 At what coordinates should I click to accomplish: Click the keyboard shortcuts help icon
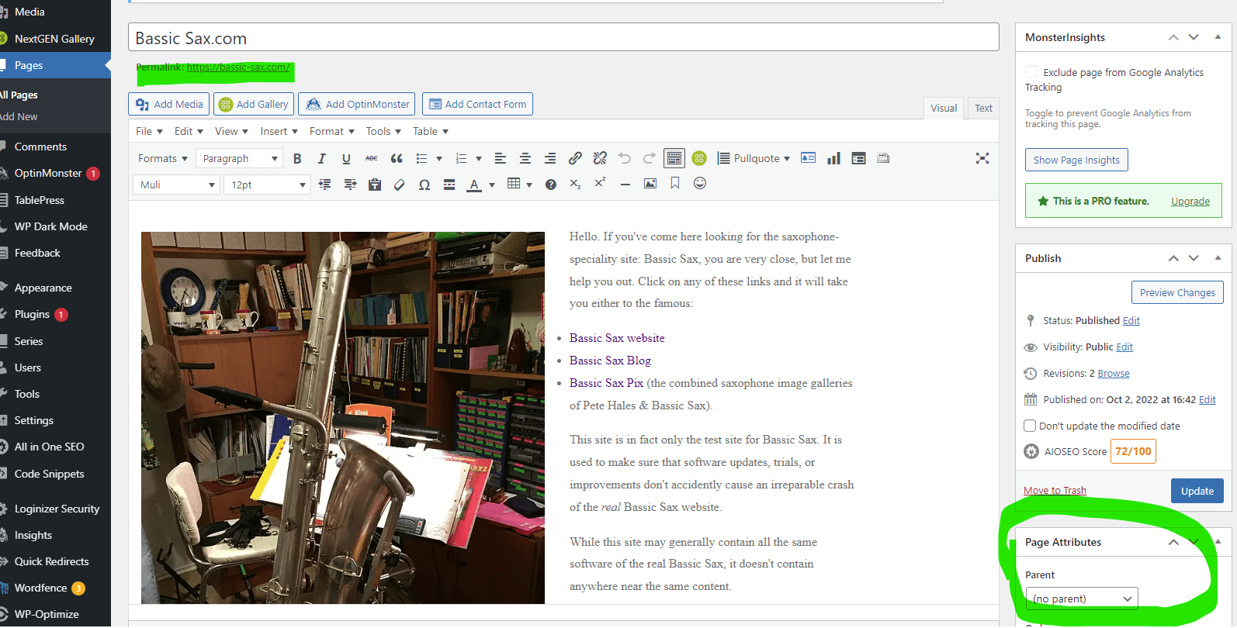point(551,185)
